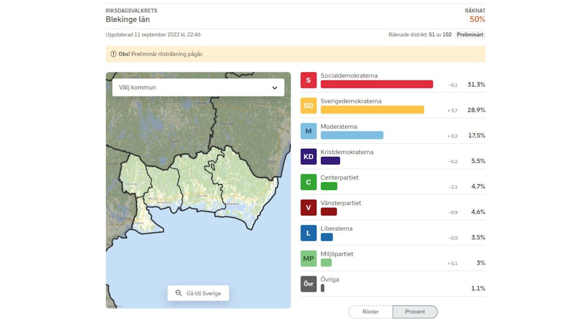Viewport: 579px width, 326px height.
Task: Select the dark red V Vänsterpartiet icon
Action: (x=308, y=207)
